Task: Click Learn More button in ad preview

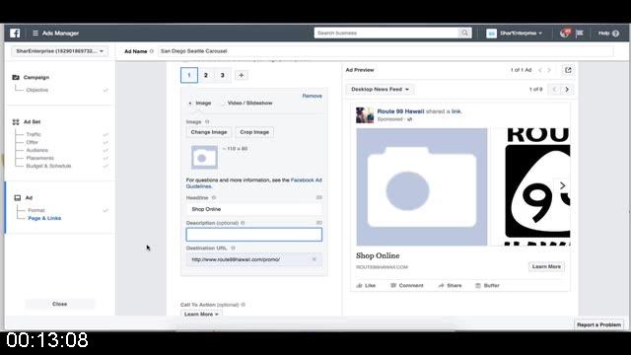Action: pos(546,266)
